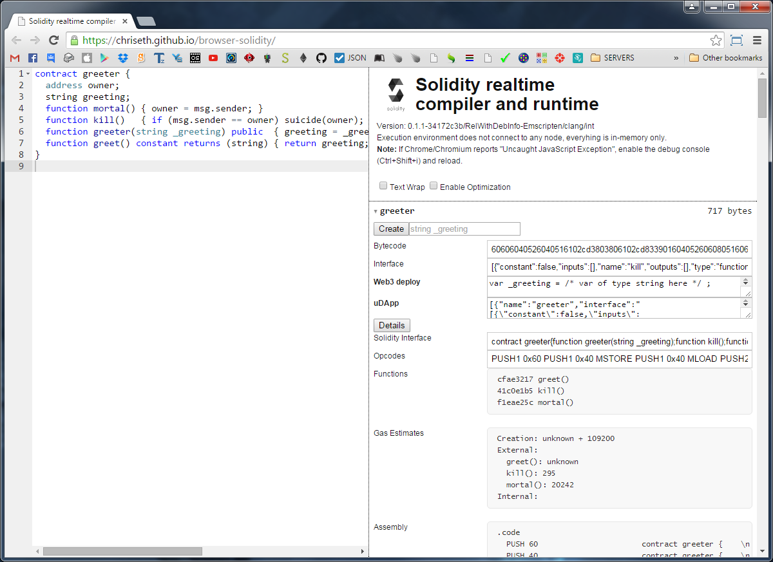773x562 pixels.
Task: Click the red lifebuoy bookmark icon
Action: (560, 58)
